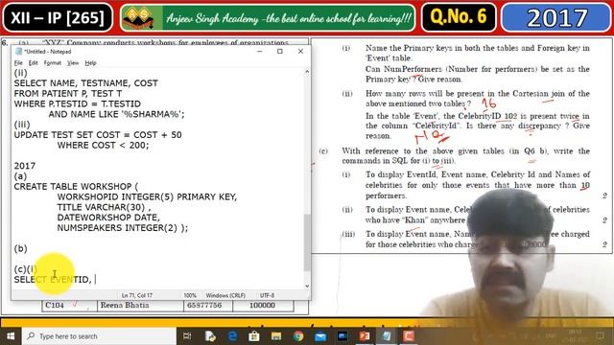Close the Notepad window
Screen dimensions: 614x345
tap(300, 51)
